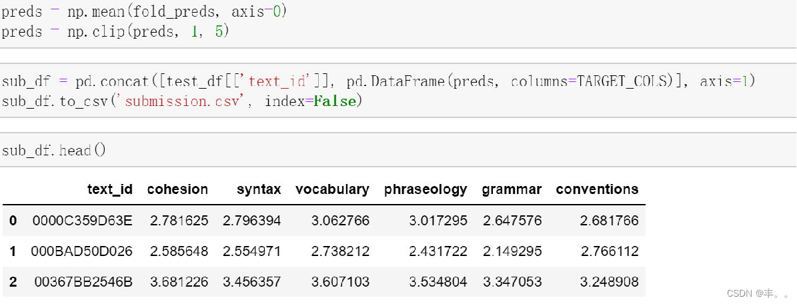Click phraseology value 3.017295
The height and width of the screenshot is (304, 797).
tap(438, 221)
